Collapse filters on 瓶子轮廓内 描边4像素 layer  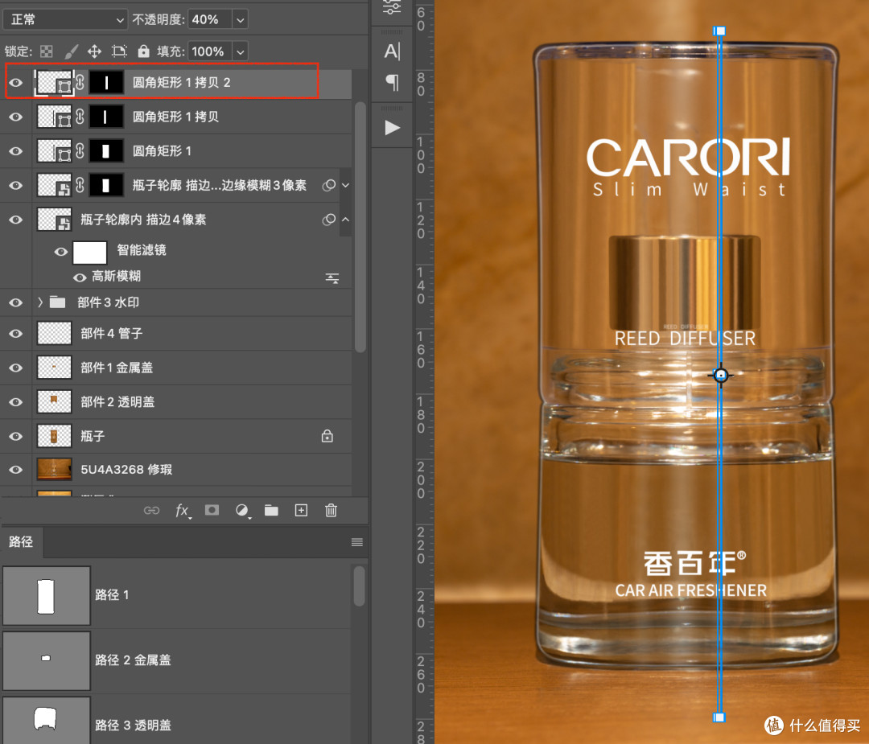click(346, 220)
